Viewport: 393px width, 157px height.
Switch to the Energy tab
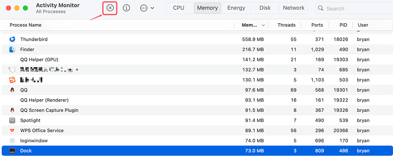click(236, 8)
